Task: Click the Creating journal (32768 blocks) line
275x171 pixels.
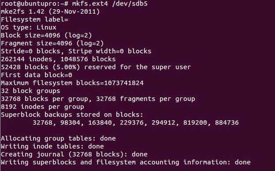Action: 74,154
